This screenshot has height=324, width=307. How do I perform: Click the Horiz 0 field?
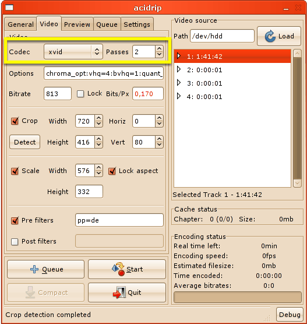[144, 121]
